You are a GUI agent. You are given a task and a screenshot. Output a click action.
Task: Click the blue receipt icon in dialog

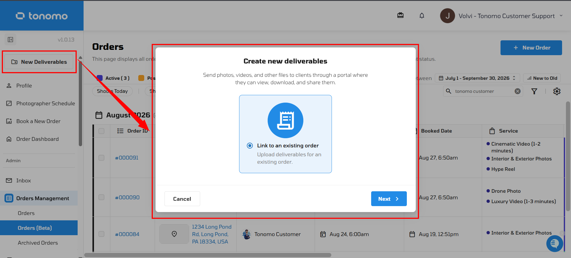tap(285, 120)
